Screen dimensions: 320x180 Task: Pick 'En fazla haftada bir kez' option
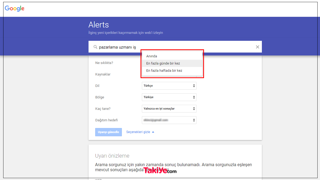coord(172,71)
